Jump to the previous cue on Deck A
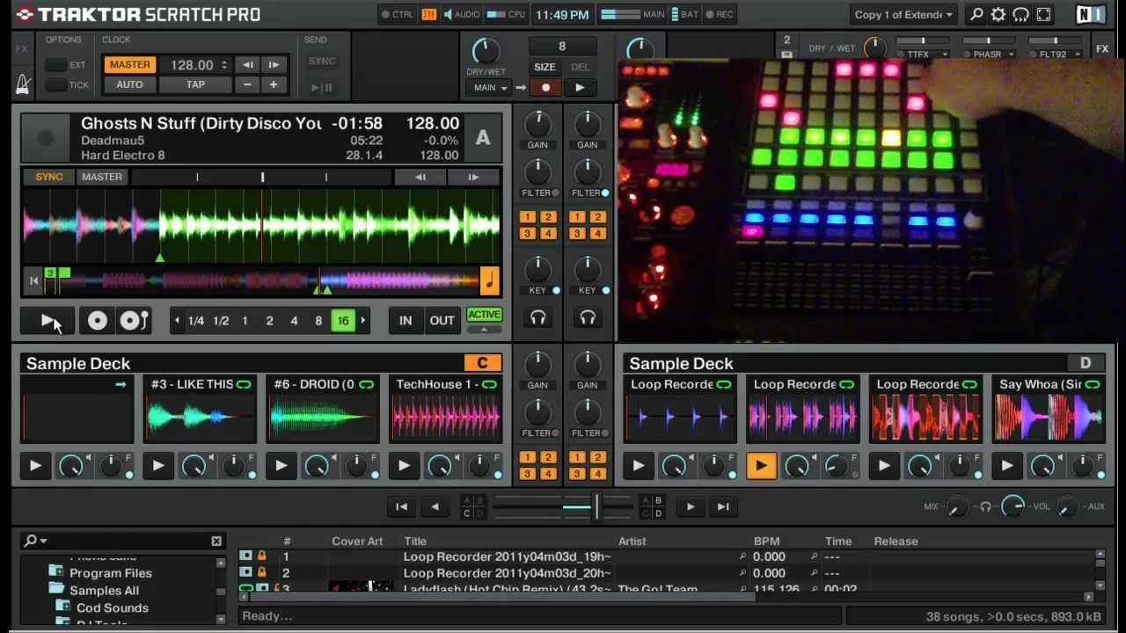Screen dimensions: 1126x633 (420, 177)
